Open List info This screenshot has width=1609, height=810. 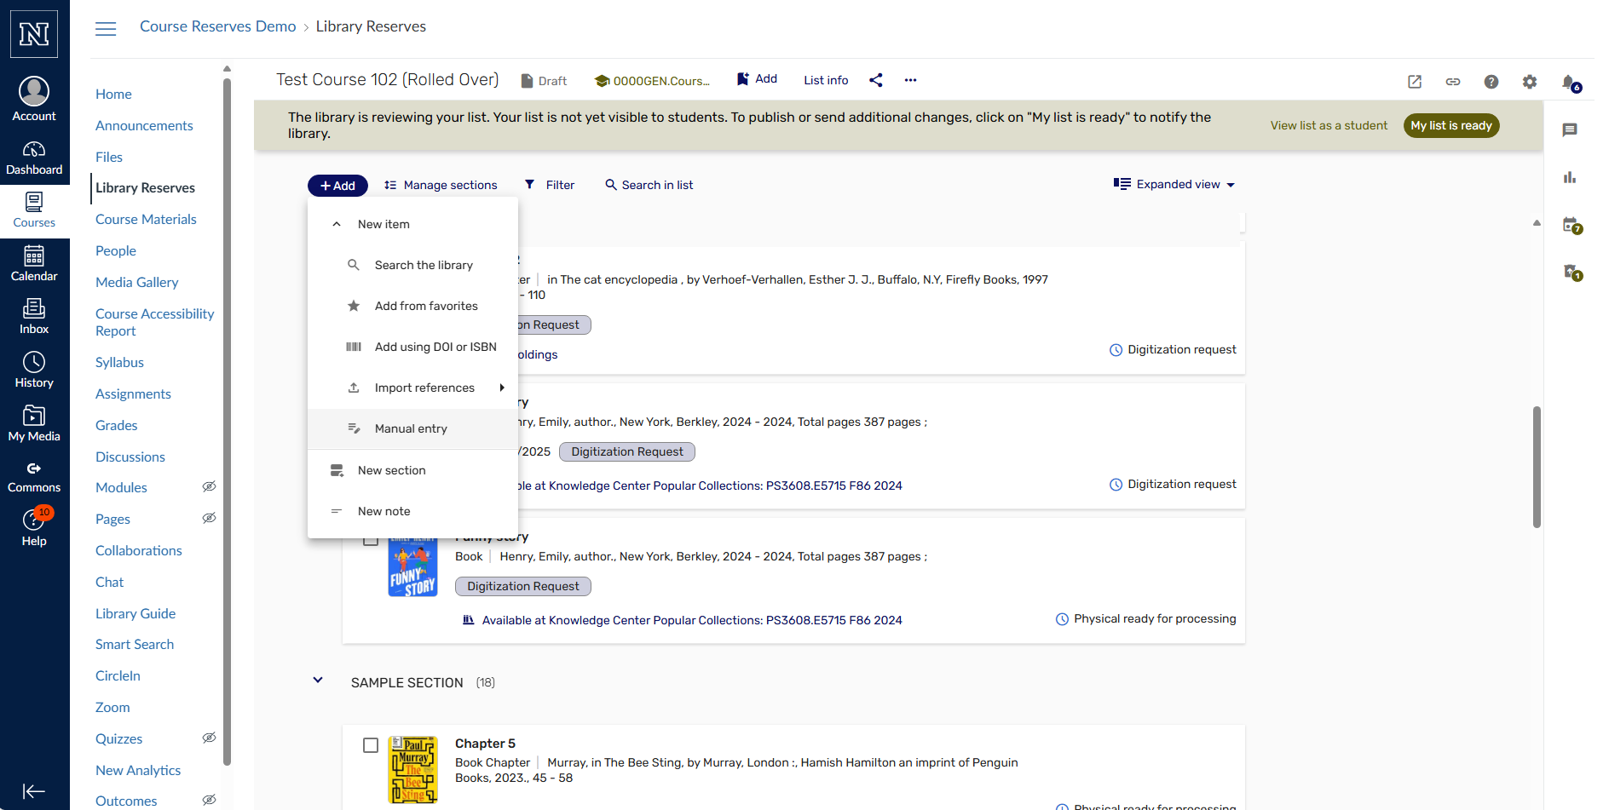pos(826,80)
